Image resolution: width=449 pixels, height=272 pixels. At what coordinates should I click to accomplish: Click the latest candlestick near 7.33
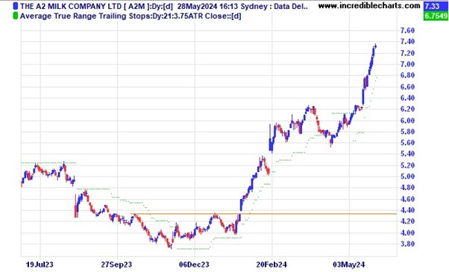click(x=375, y=46)
